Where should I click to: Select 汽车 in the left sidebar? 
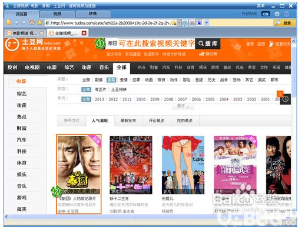pyautogui.click(x=22, y=140)
